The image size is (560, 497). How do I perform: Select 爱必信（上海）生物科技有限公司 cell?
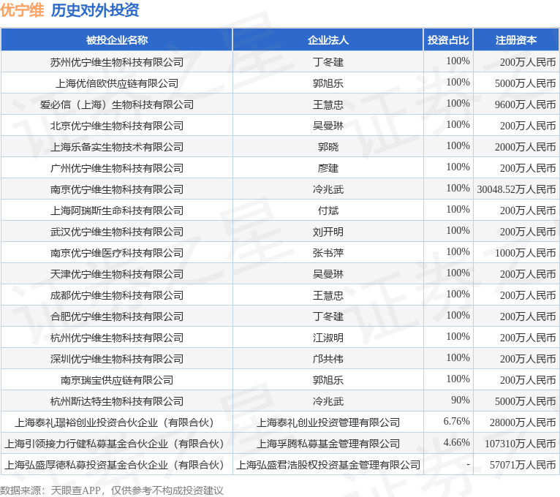pos(117,105)
